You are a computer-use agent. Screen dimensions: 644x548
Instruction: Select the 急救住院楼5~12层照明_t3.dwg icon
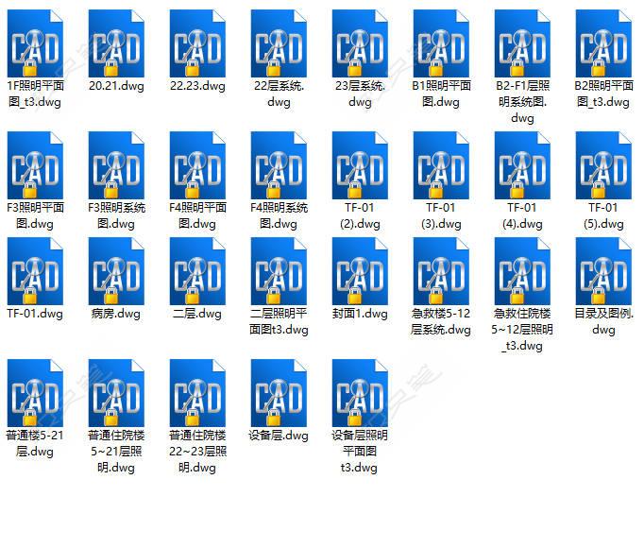[522, 271]
